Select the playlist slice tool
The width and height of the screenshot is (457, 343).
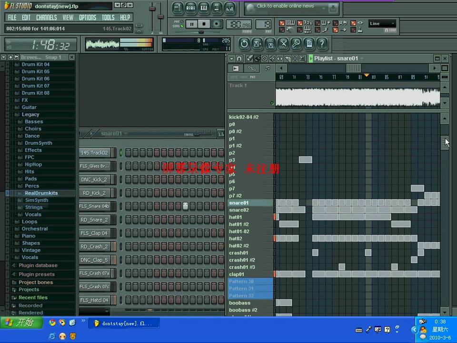[288, 59]
